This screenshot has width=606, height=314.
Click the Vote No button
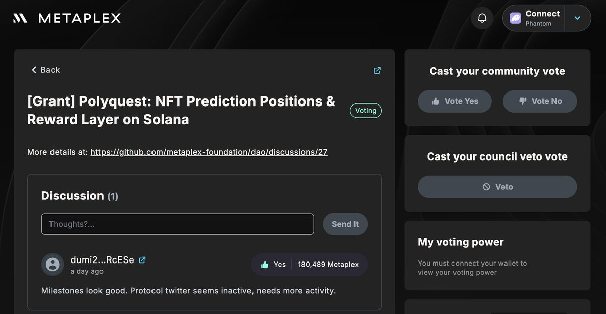coord(540,101)
